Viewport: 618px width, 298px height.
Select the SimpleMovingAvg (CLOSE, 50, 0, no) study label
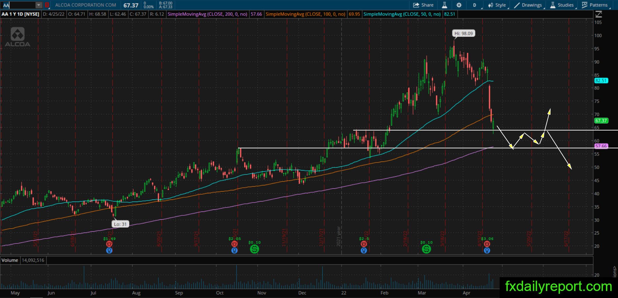(x=402, y=14)
